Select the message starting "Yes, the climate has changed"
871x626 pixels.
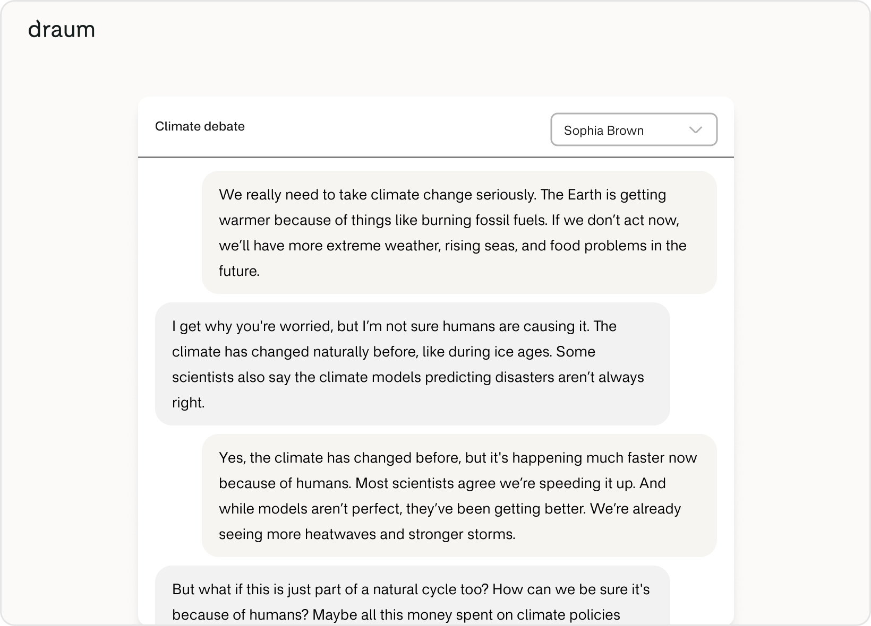[x=459, y=495]
